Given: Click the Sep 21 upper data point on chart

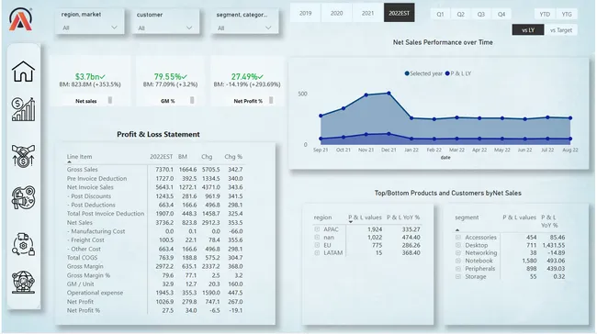Looking at the screenshot, I should click(321, 116).
